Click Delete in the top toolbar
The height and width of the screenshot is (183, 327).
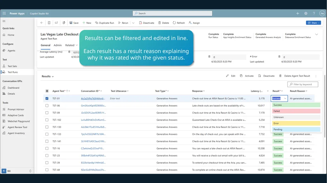tap(164, 23)
